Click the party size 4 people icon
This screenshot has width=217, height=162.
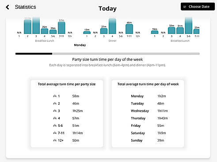[x=55, y=118]
